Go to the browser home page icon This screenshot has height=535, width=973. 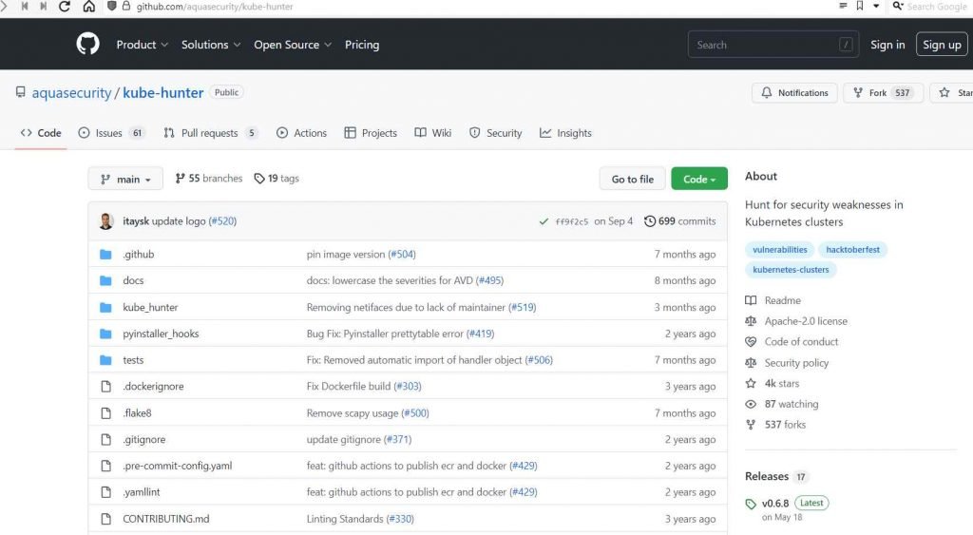[88, 7]
